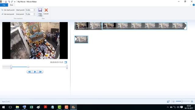Select the Trim ribbon tab
The image size is (195, 110).
(x=11, y=5)
